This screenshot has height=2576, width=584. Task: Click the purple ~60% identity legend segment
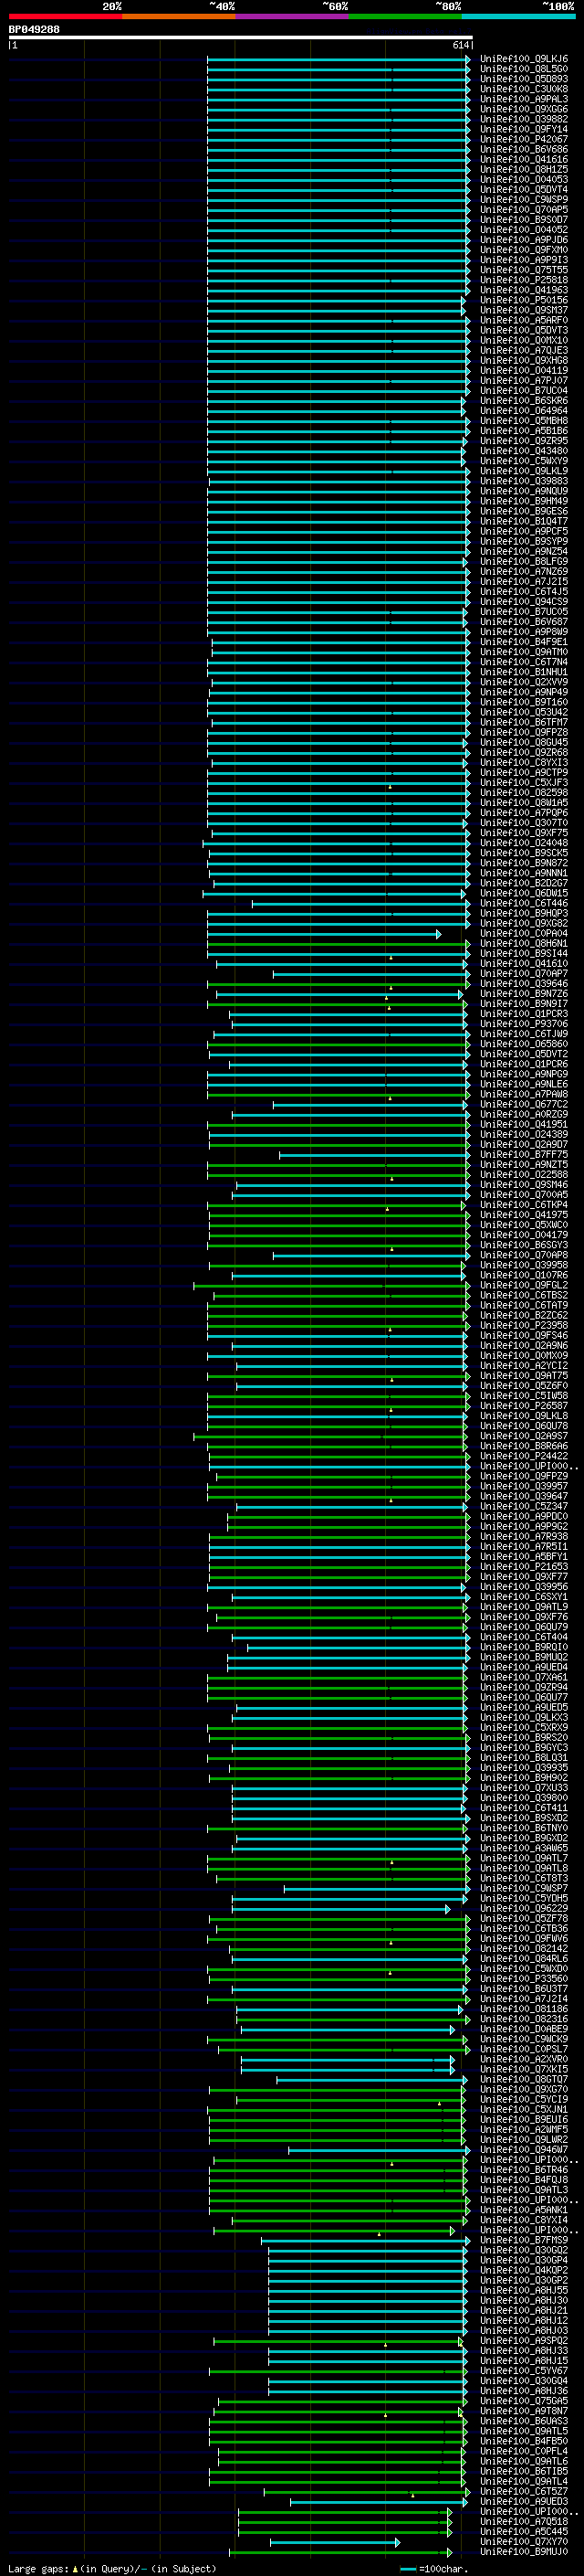pyautogui.click(x=293, y=16)
